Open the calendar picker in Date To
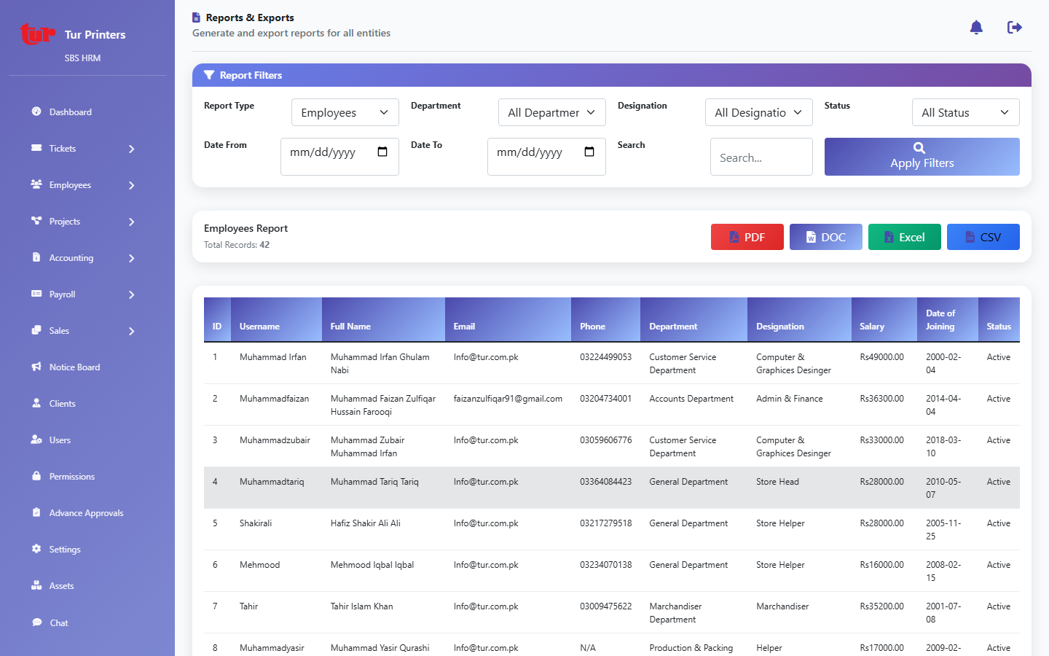Screen dimensions: 1049x656 pyautogui.click(x=589, y=152)
